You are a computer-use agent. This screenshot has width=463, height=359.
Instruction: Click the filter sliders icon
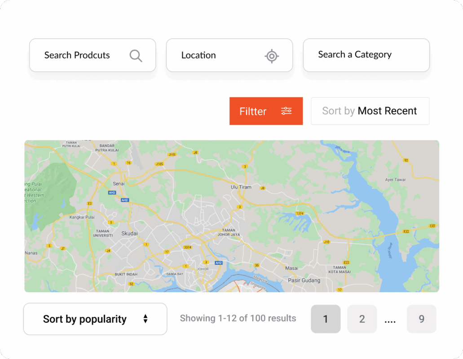287,111
